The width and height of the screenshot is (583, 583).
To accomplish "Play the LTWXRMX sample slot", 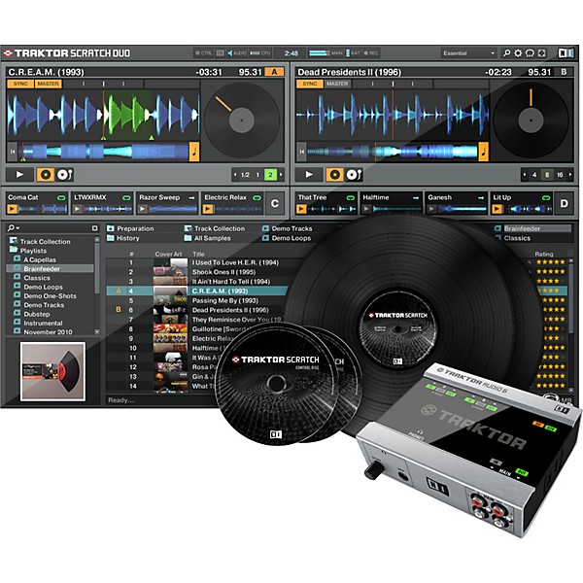I will [x=77, y=209].
